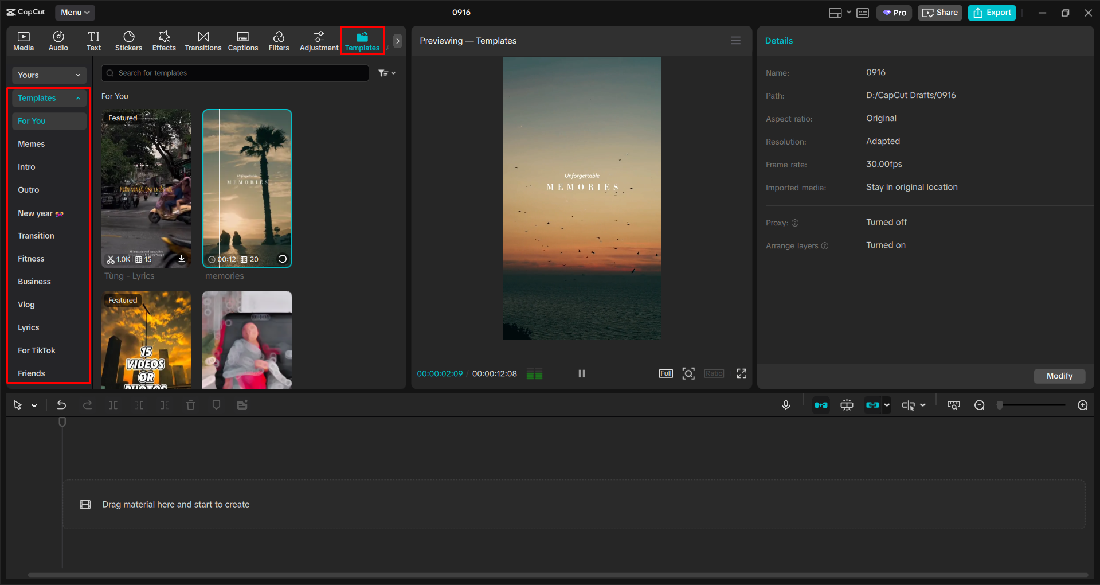Click the Export button
The image size is (1100, 585).
pyautogui.click(x=991, y=12)
